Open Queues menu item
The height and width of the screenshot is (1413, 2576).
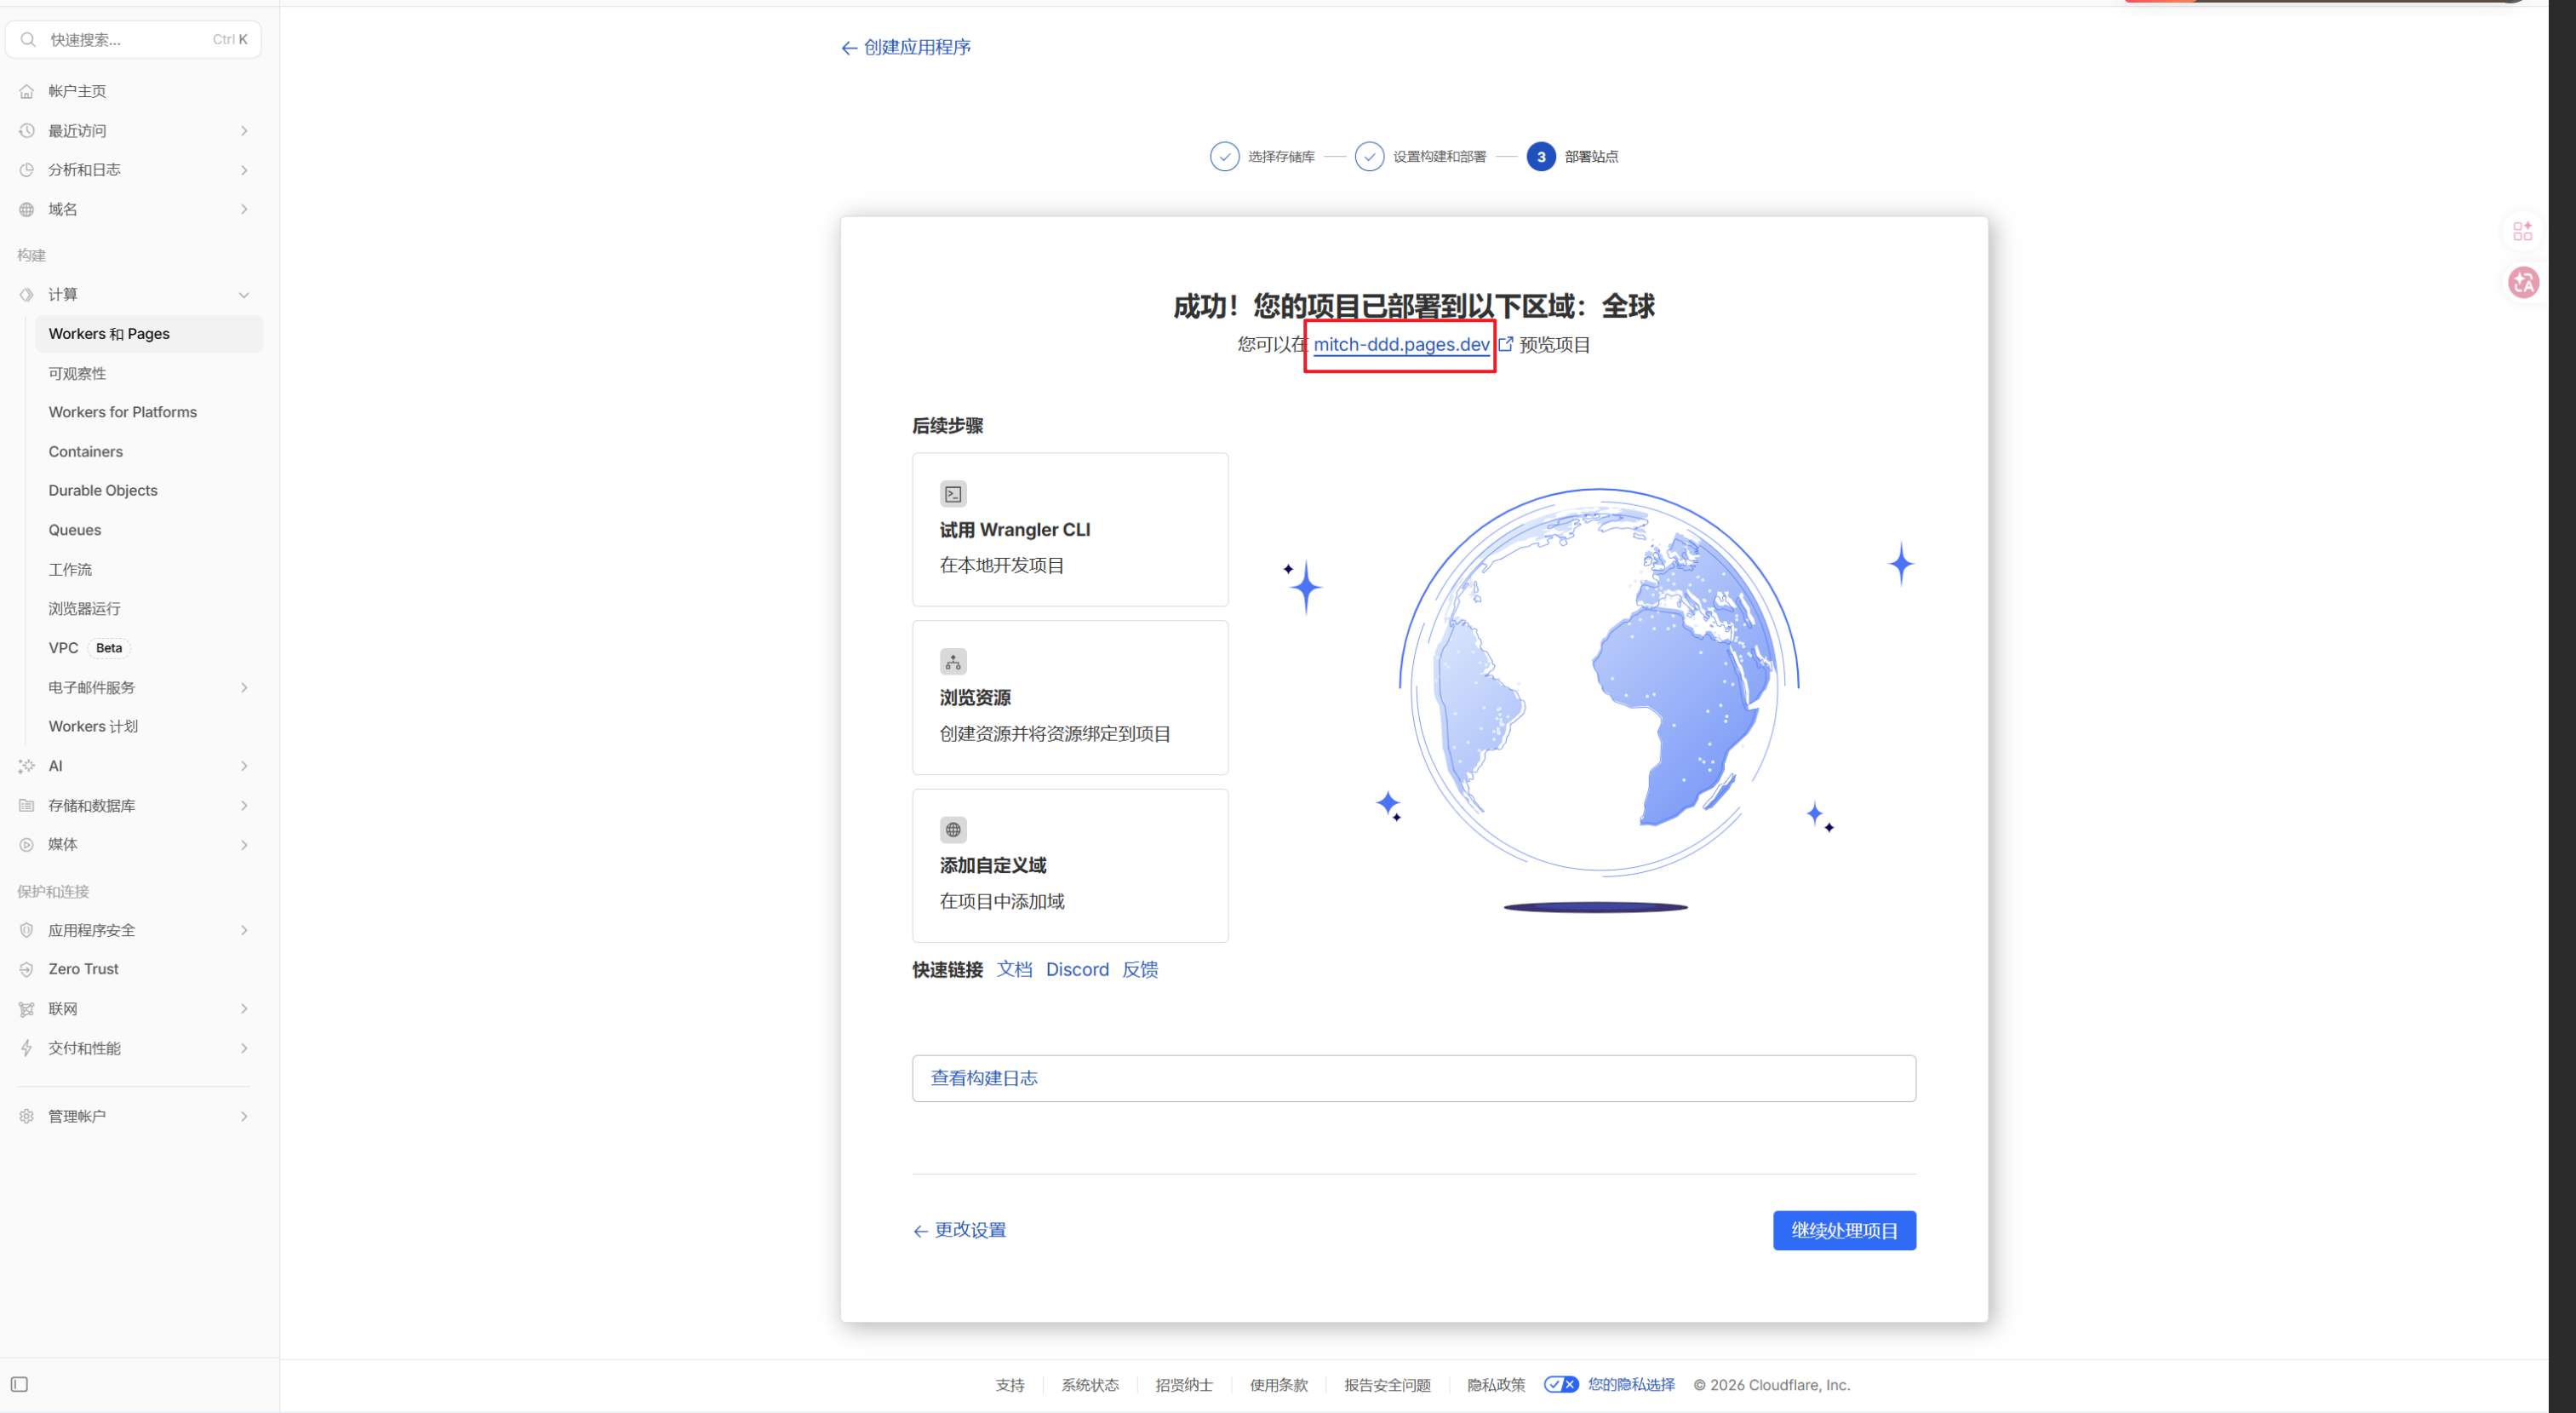tap(75, 531)
